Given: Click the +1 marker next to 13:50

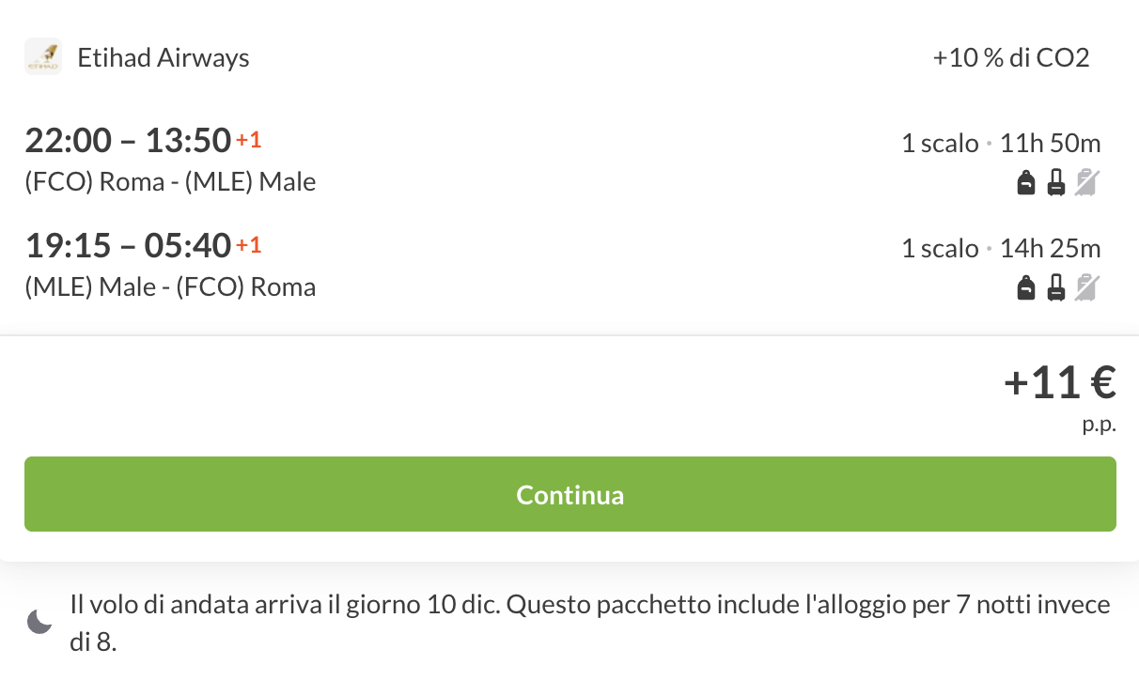Looking at the screenshot, I should pos(248,141).
